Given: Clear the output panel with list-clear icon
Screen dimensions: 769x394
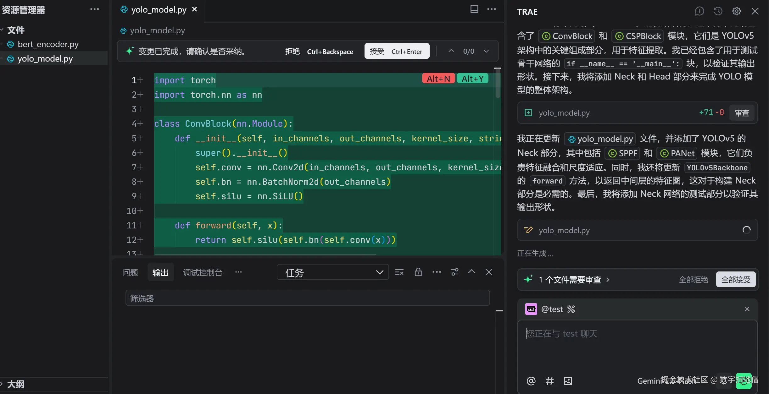Looking at the screenshot, I should 399,272.
